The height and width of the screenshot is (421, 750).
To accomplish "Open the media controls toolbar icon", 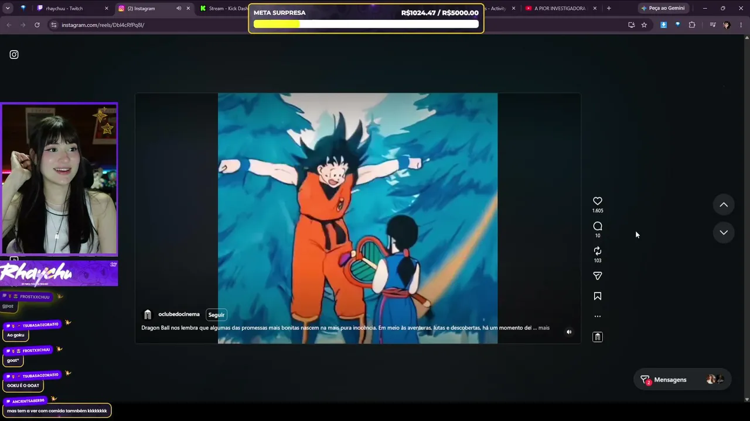I will click(712, 25).
